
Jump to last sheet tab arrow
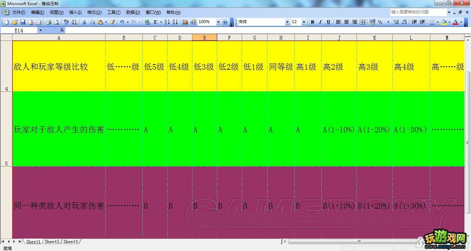[x=20, y=242]
